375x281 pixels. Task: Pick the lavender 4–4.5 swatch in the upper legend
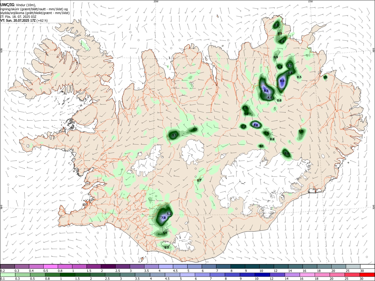click(165, 267)
